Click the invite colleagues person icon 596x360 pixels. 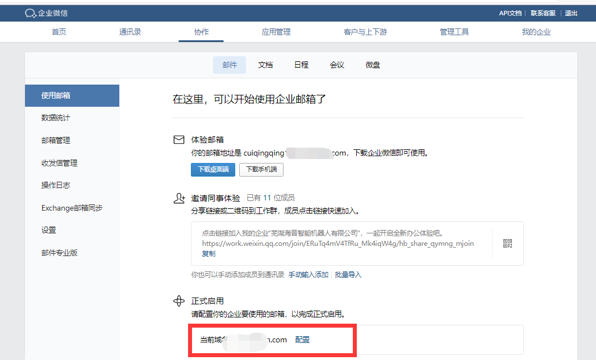click(180, 196)
